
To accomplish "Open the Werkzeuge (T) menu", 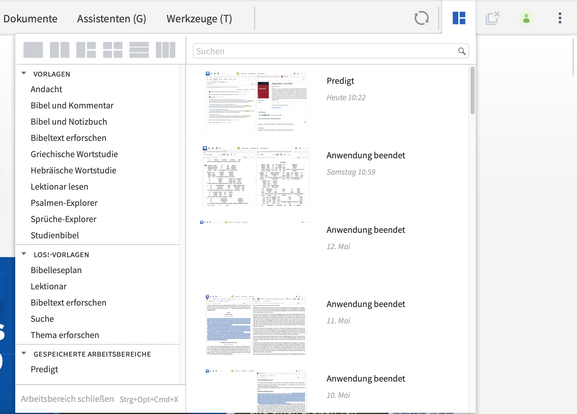I will (199, 19).
